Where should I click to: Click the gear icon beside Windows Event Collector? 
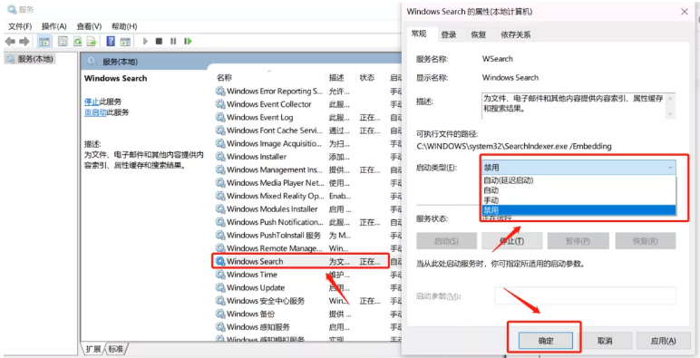click(220, 104)
